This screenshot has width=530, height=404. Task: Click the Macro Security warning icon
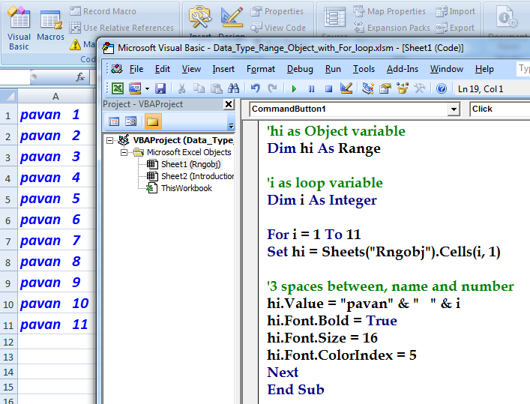pyautogui.click(x=75, y=44)
